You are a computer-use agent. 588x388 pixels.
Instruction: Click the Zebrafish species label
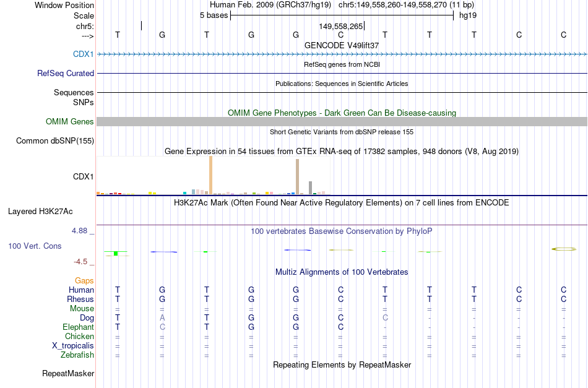77,355
